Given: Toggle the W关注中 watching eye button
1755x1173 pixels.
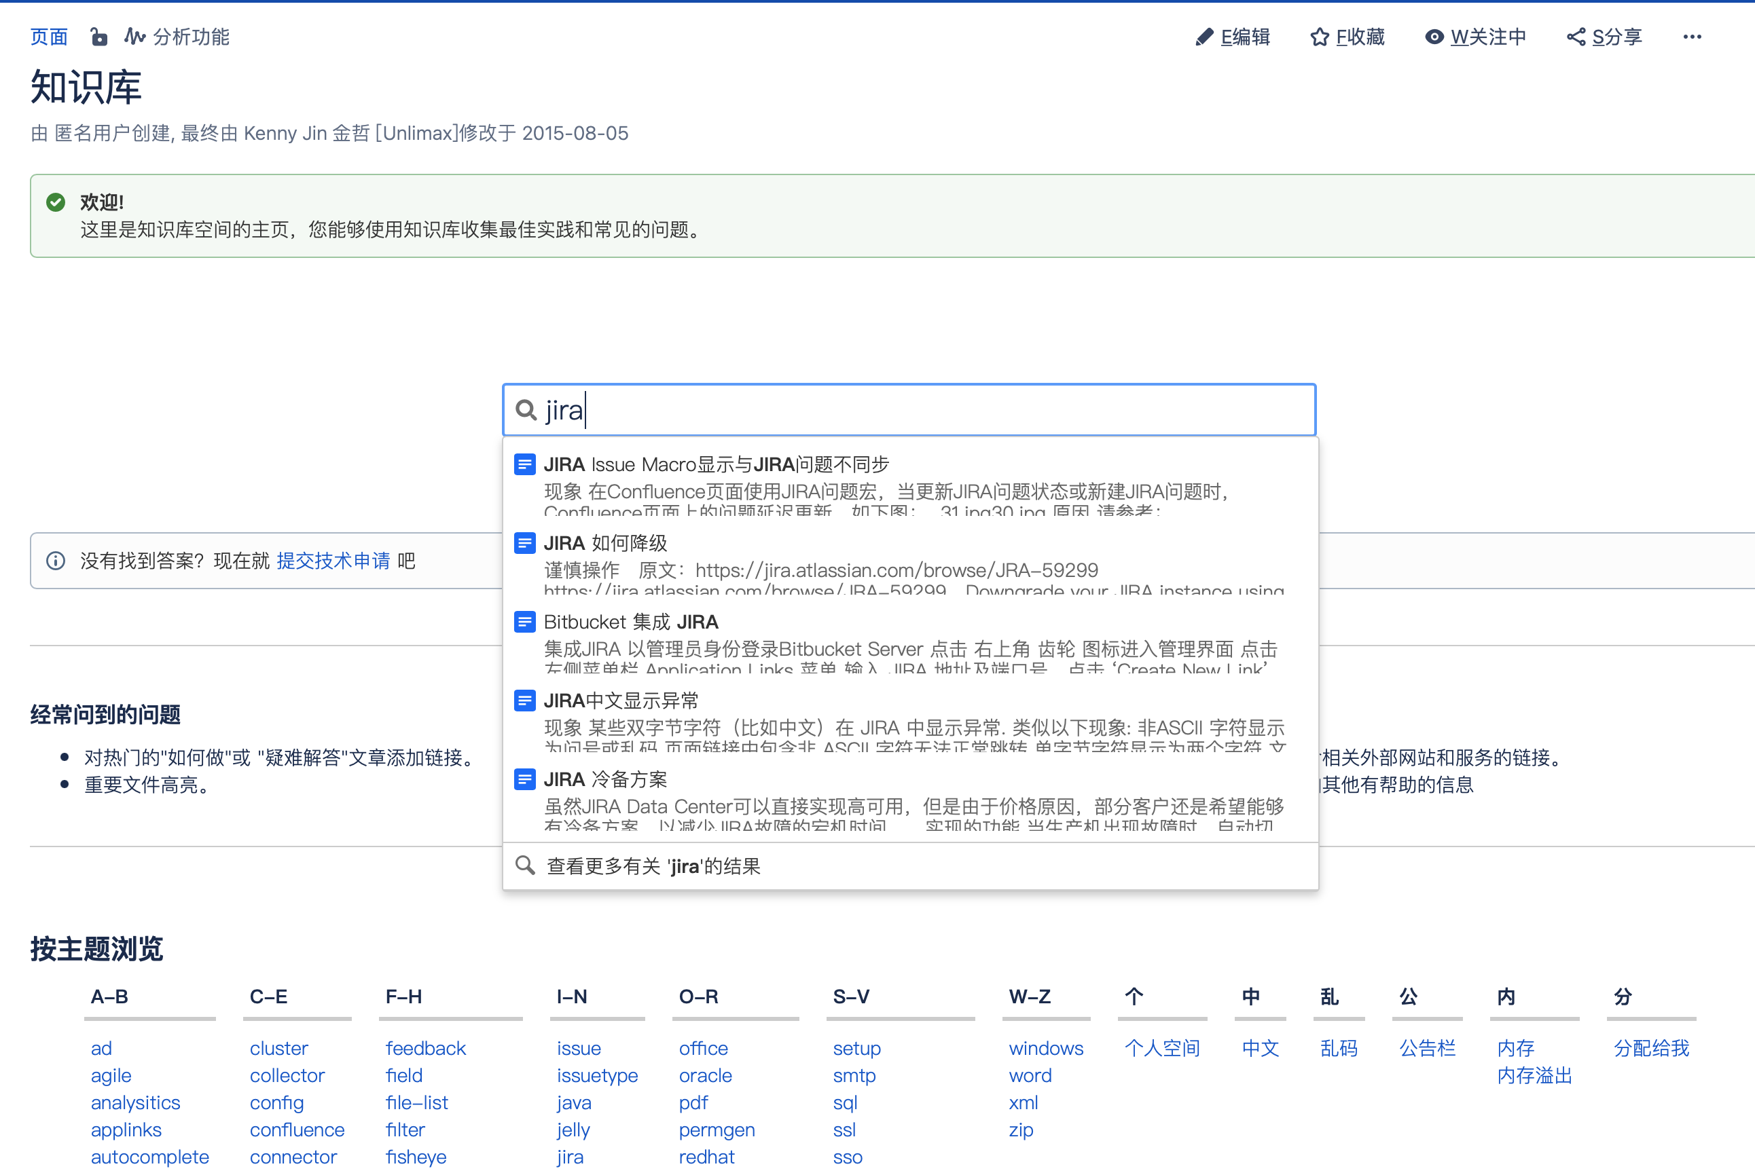Looking at the screenshot, I should [1474, 37].
